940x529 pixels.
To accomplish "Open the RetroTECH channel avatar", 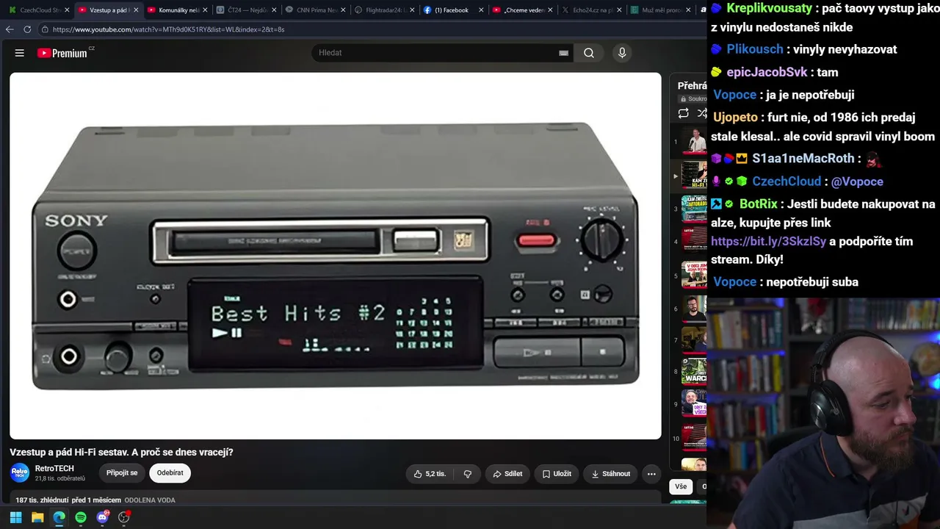I will click(20, 472).
